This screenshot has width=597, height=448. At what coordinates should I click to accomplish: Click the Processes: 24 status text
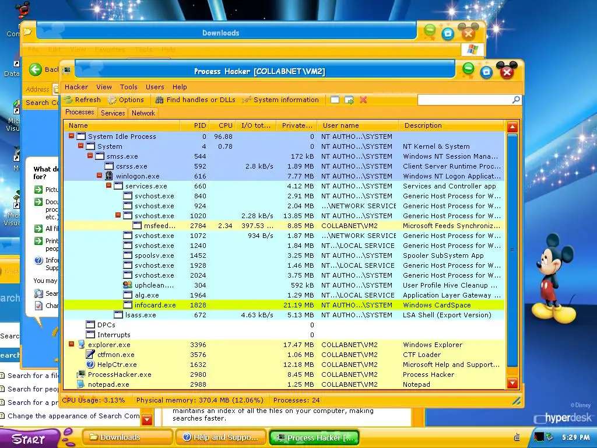click(x=296, y=400)
